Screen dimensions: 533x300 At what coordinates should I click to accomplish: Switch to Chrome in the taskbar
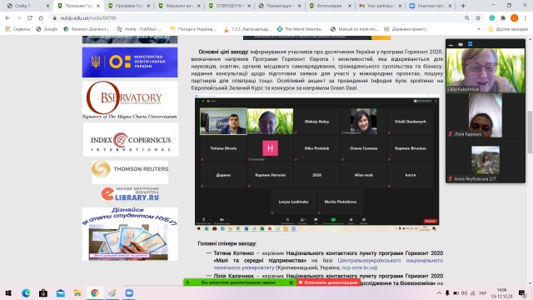click(94, 292)
